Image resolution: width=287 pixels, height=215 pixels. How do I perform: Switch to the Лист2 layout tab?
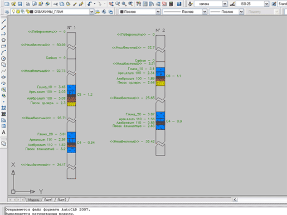click(62, 200)
